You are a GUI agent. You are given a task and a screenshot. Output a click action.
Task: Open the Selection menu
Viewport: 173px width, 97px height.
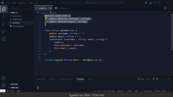point(22,3)
